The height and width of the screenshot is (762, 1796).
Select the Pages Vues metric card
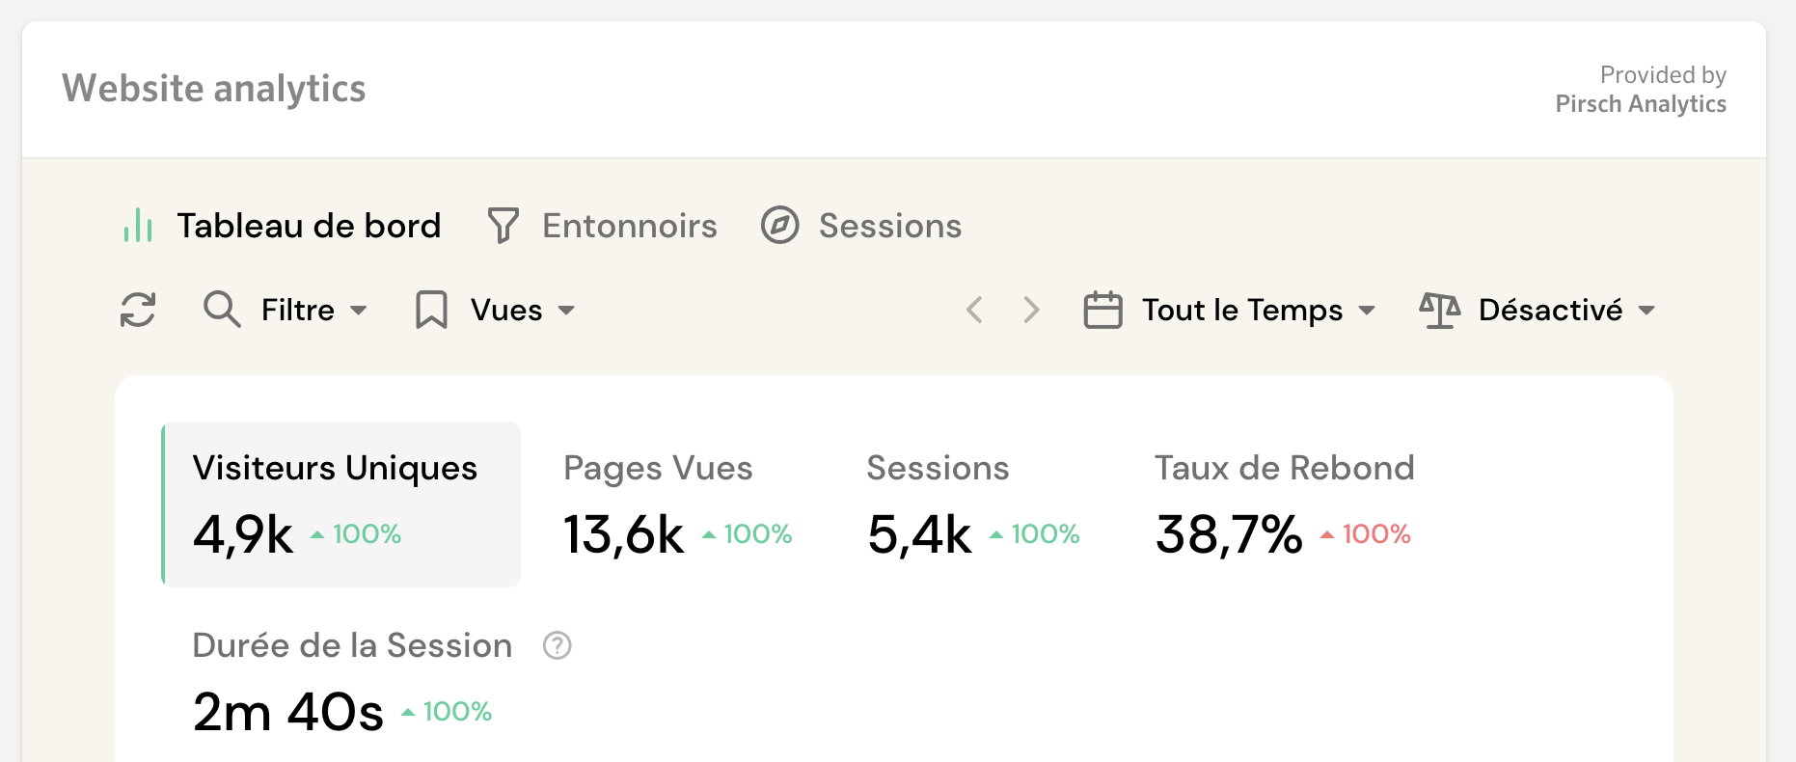[x=677, y=504]
